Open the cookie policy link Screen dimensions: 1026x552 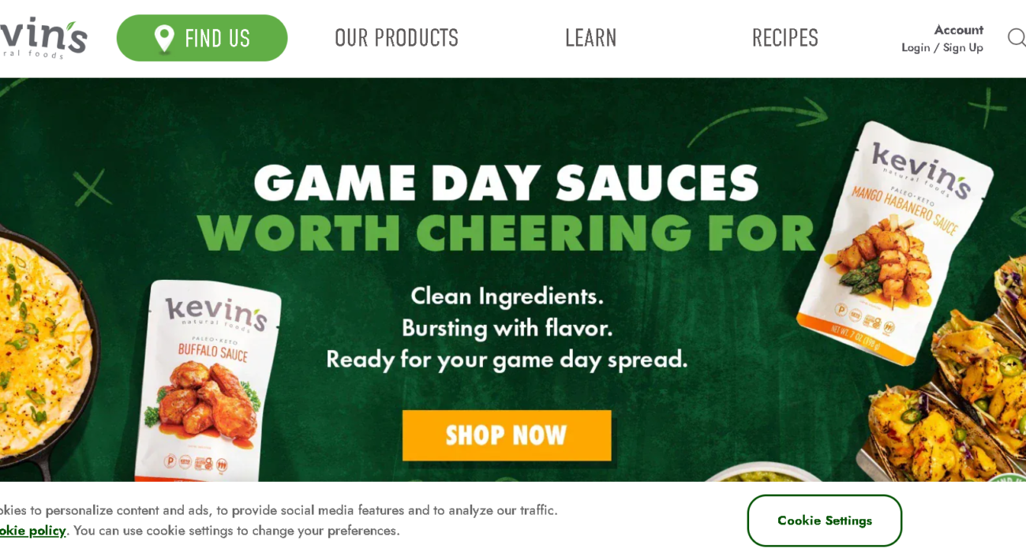[33, 531]
